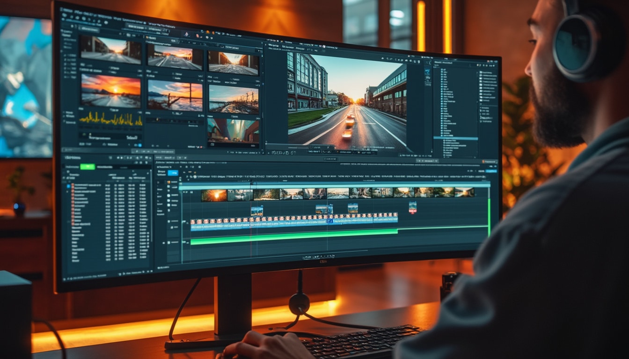Click the red playhead line on the timeline
Screen dimensions: 629x359
(251, 220)
